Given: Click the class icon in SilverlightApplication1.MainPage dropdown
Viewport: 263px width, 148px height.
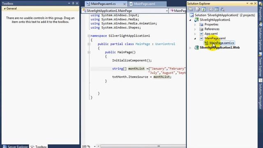Looking at the screenshot, I should click(84, 11).
